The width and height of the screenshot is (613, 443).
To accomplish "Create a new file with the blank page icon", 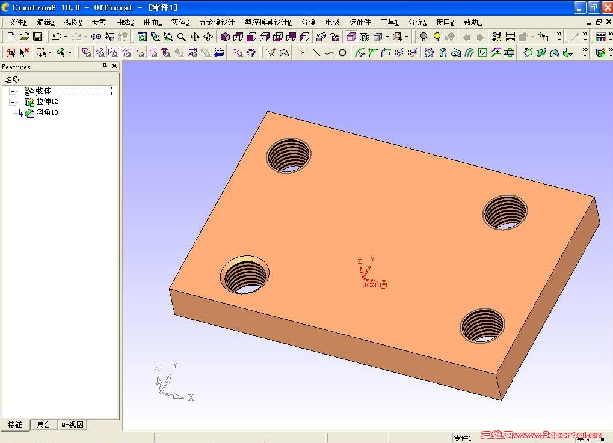I will [x=11, y=37].
